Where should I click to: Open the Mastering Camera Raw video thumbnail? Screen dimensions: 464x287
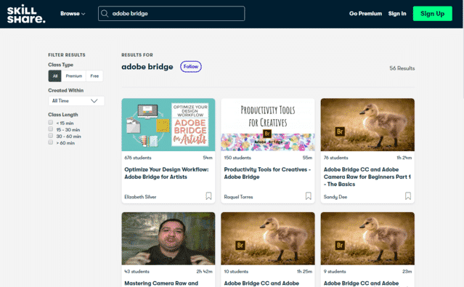click(x=168, y=238)
